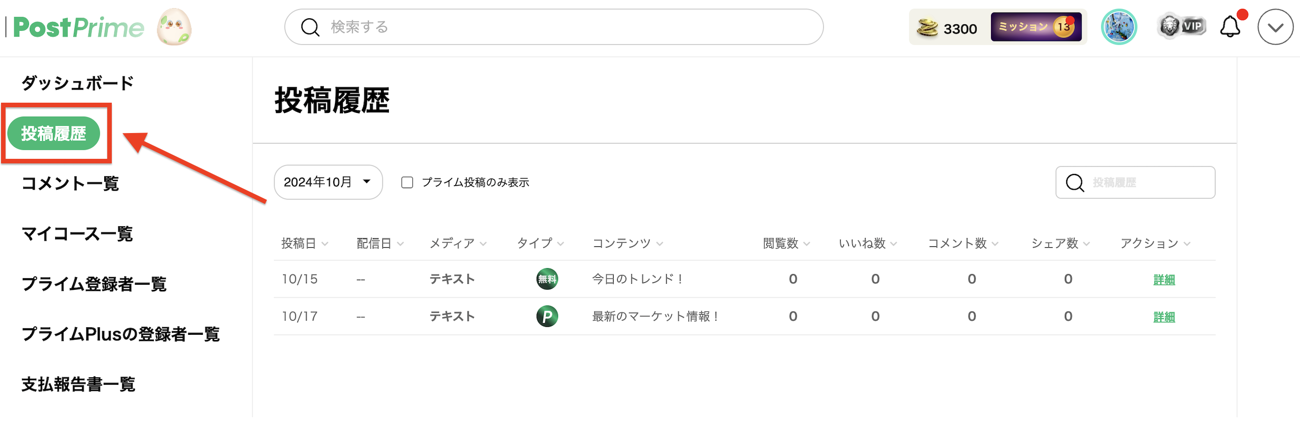Click the free post type badge

[547, 279]
